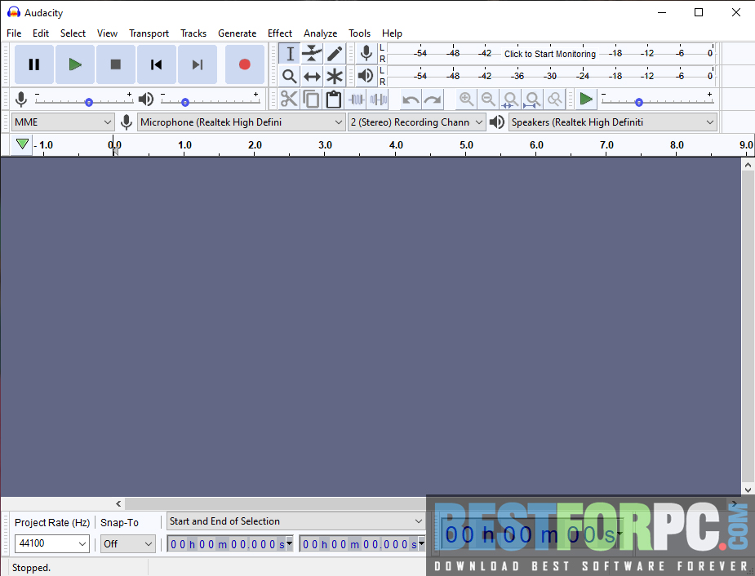Click the Cut scissors icon

[289, 100]
